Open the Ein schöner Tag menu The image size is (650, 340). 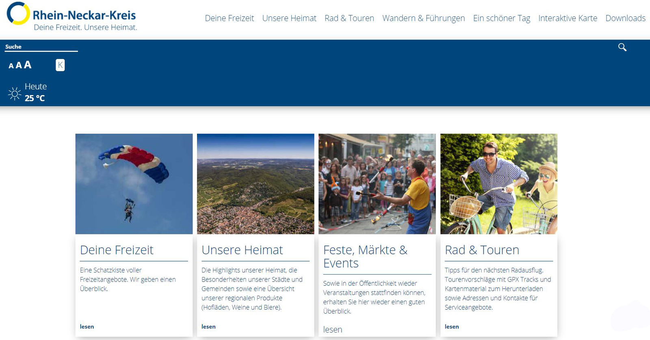tap(502, 18)
